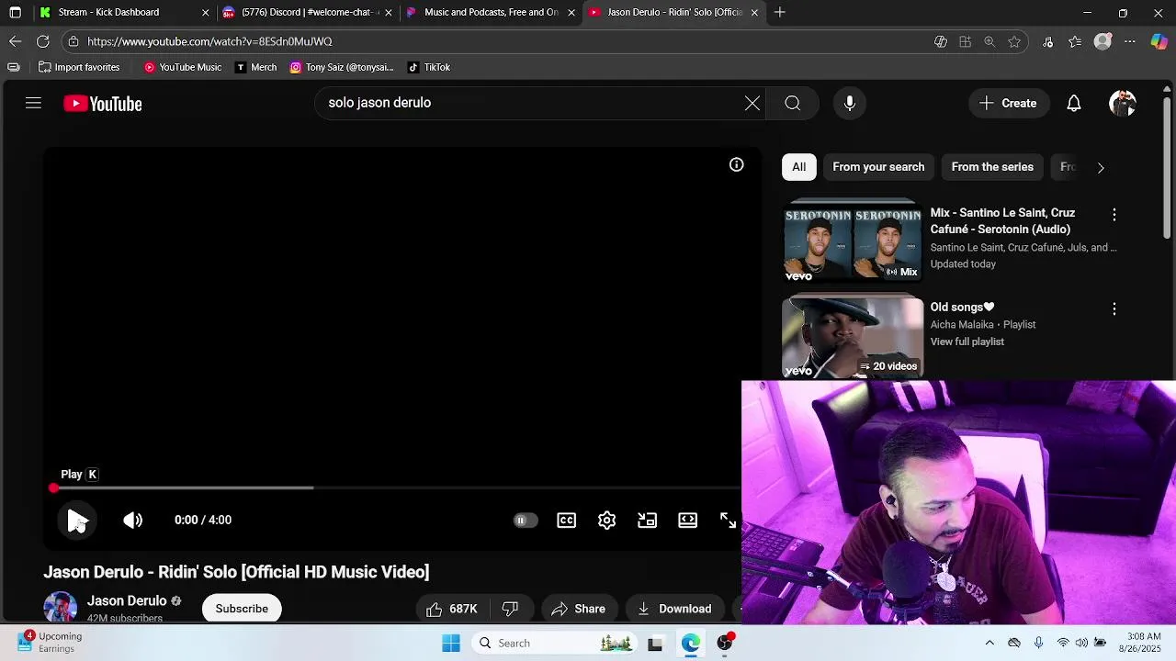The height and width of the screenshot is (661, 1176).
Task: Click the video progress bar
Action: click(397, 488)
